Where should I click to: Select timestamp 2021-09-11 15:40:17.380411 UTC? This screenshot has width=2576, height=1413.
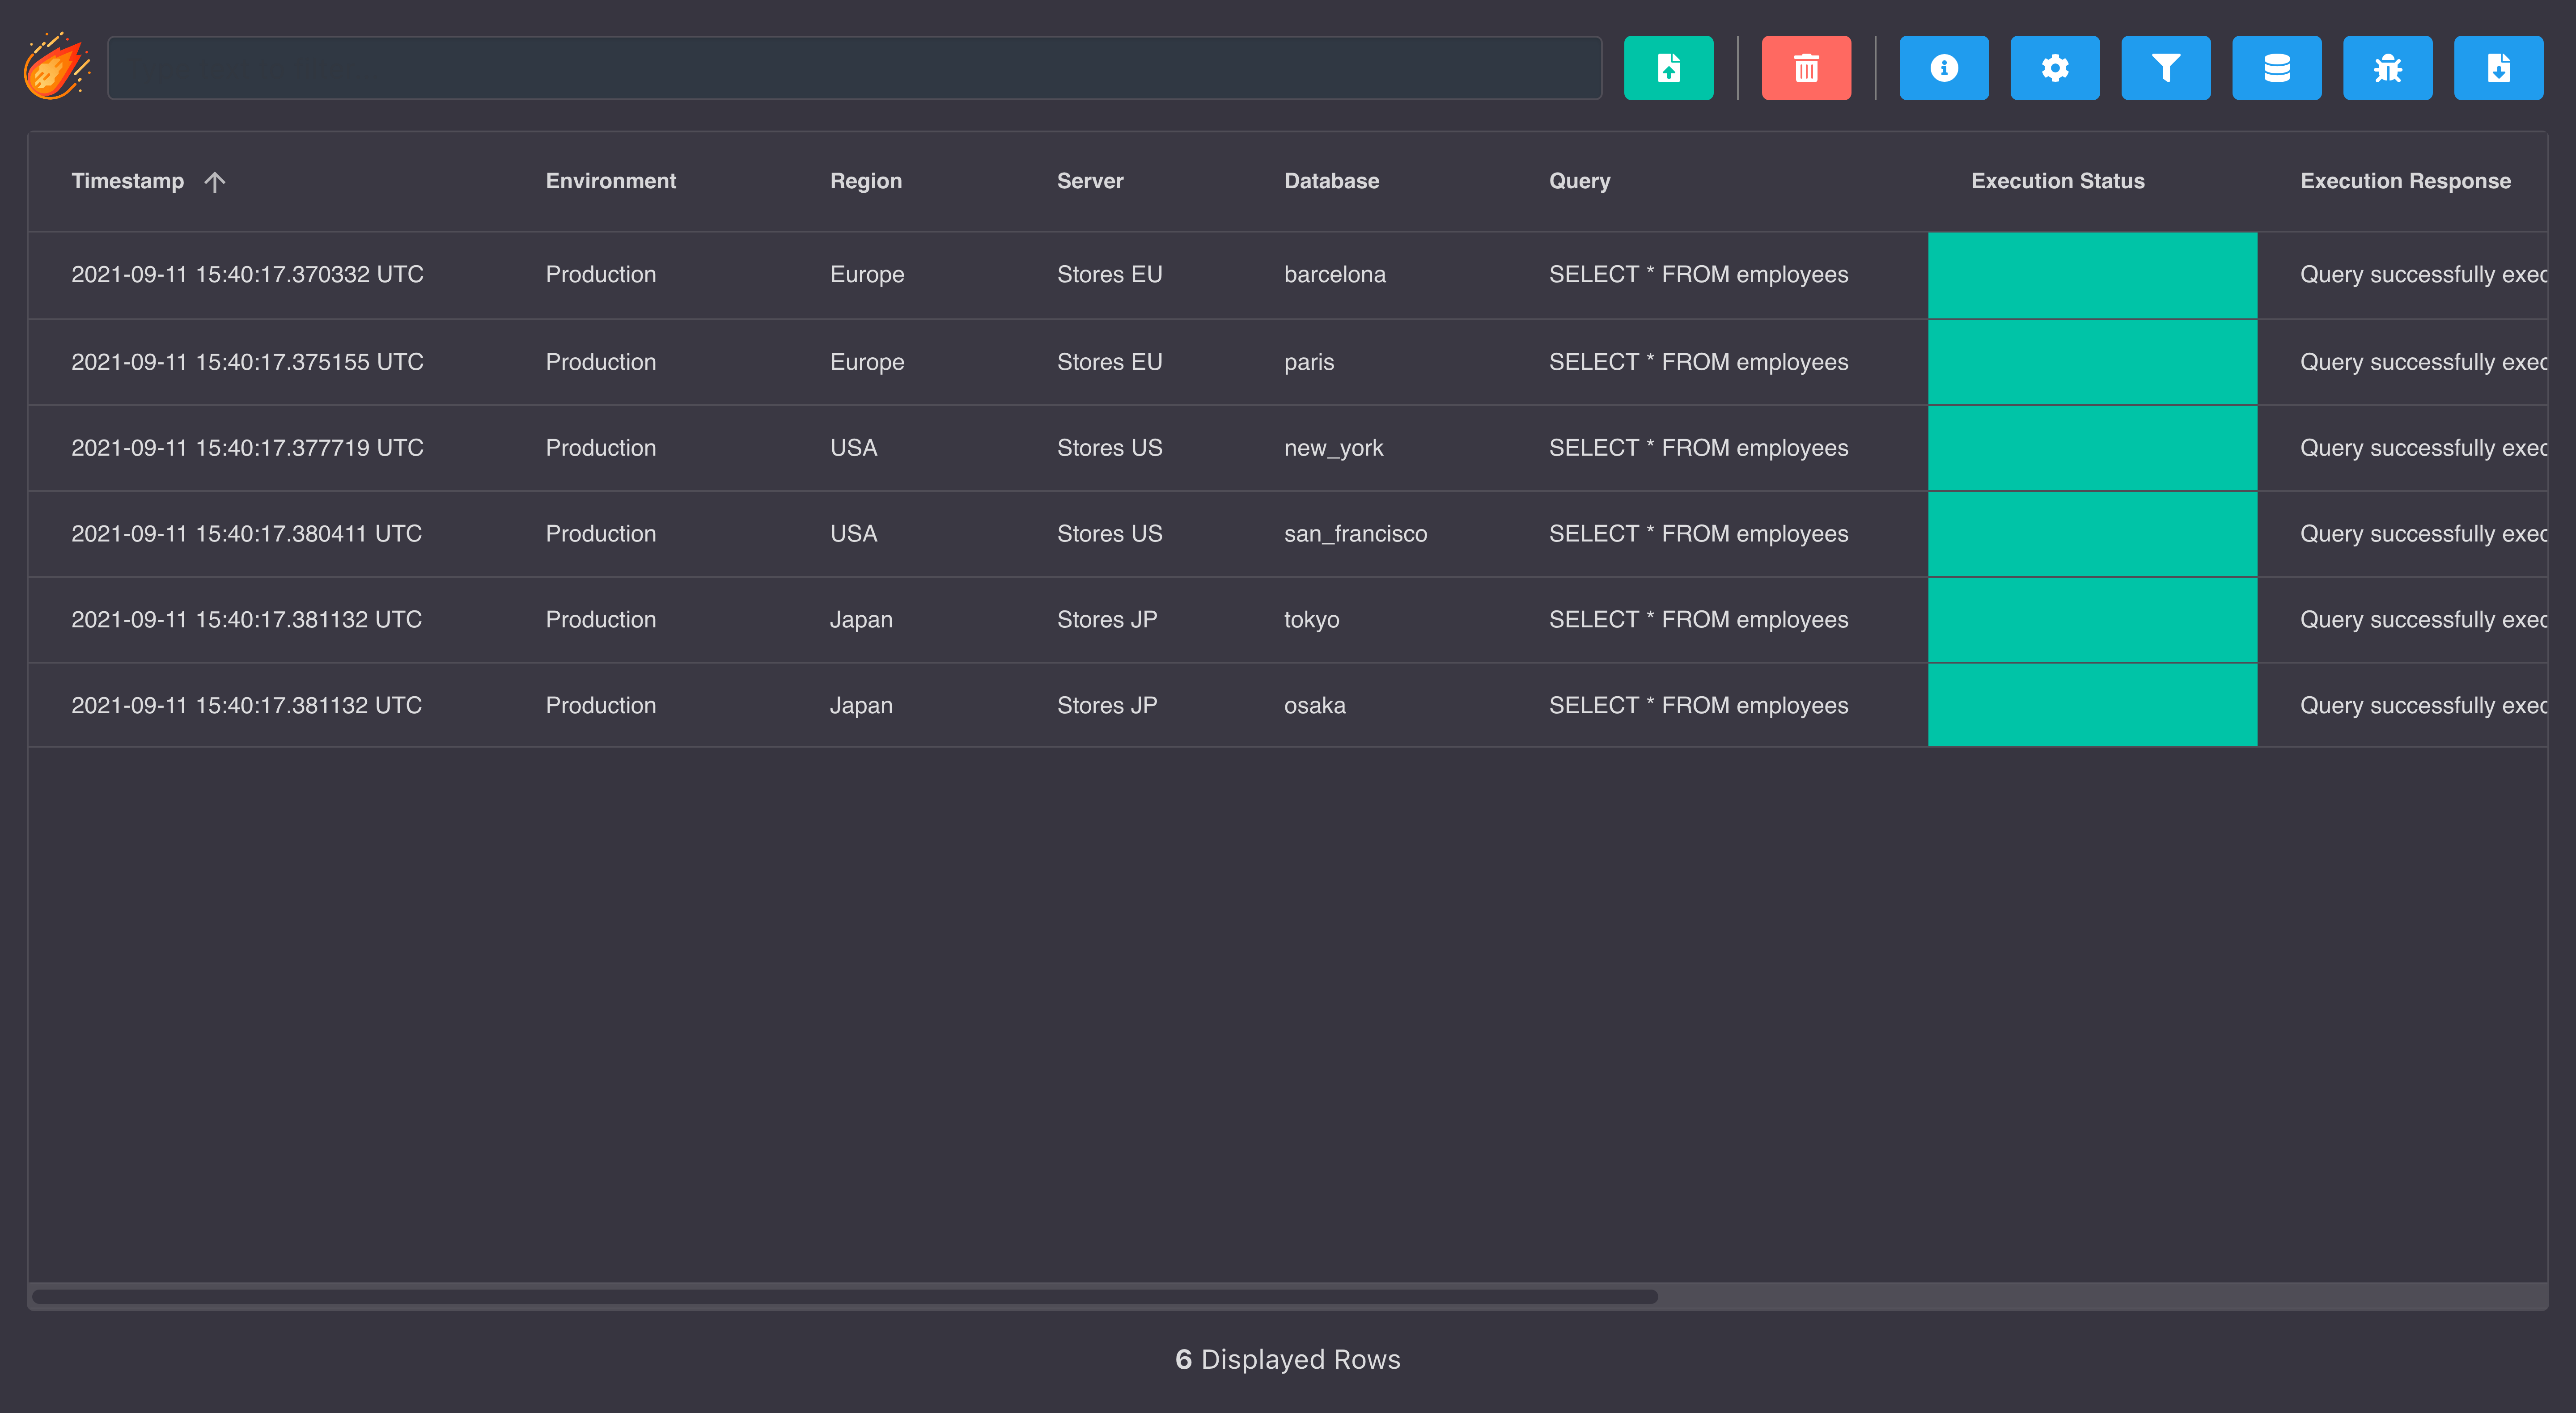(x=246, y=534)
